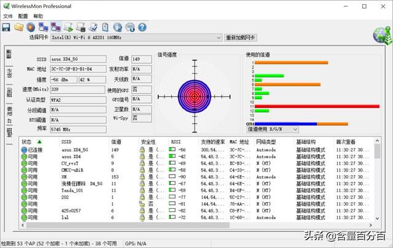Screen dimensions: 393x248
Task: Select the CMCC-uRiR list row SSID
Action: pos(72,170)
